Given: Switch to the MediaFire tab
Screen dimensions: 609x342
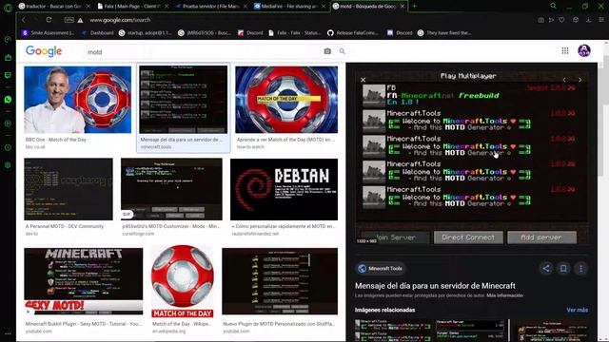Looking at the screenshot, I should [289, 7].
